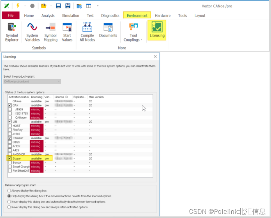Toggle the AMD/XCP checkbox
The height and width of the screenshot is (218, 271).
(x=10, y=154)
